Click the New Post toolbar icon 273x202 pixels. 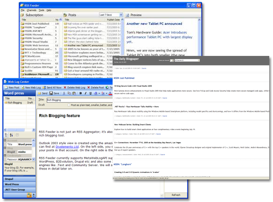click(x=12, y=87)
